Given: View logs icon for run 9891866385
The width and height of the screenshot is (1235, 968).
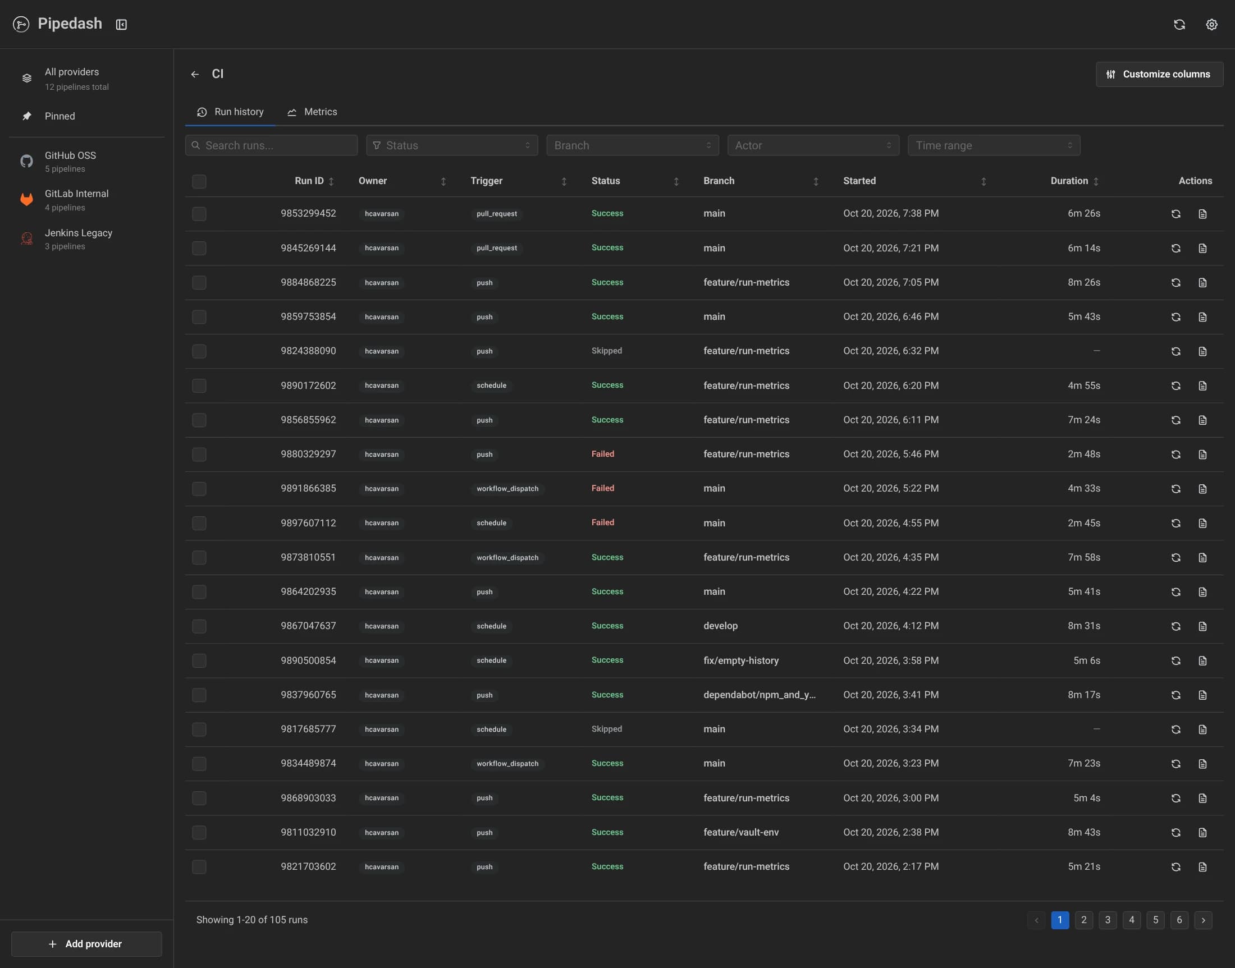Looking at the screenshot, I should pyautogui.click(x=1202, y=489).
